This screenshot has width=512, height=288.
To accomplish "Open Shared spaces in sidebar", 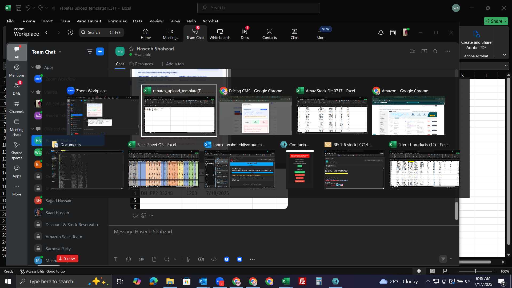I will (17, 151).
